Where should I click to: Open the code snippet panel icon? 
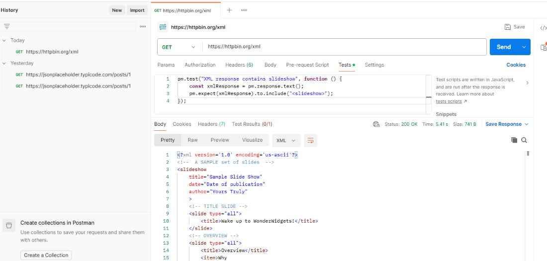coord(543,28)
